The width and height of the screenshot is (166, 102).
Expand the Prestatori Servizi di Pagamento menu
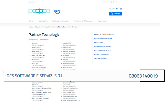83,21
